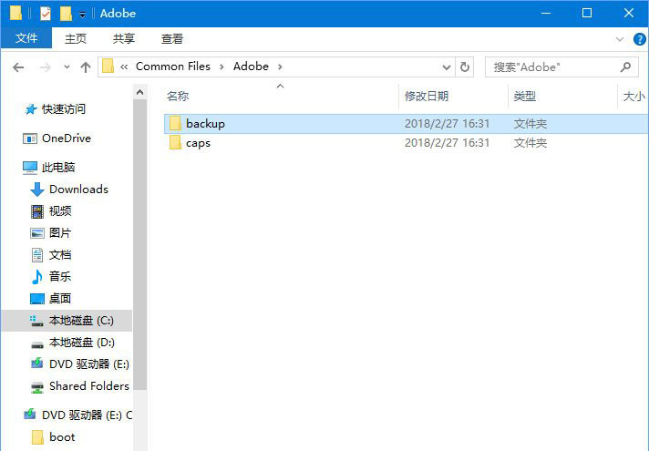Click the magnifier search icon
The width and height of the screenshot is (649, 451).
[625, 67]
